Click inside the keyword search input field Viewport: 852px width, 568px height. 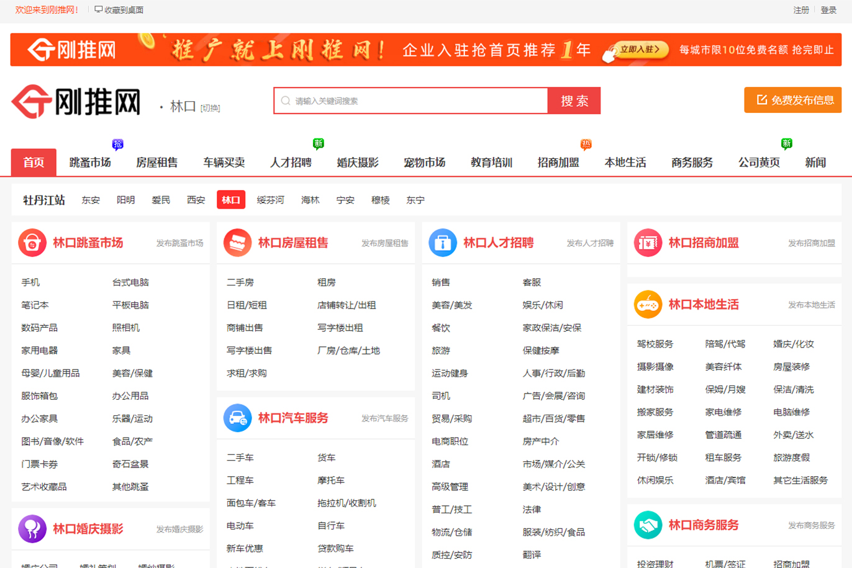pos(410,100)
